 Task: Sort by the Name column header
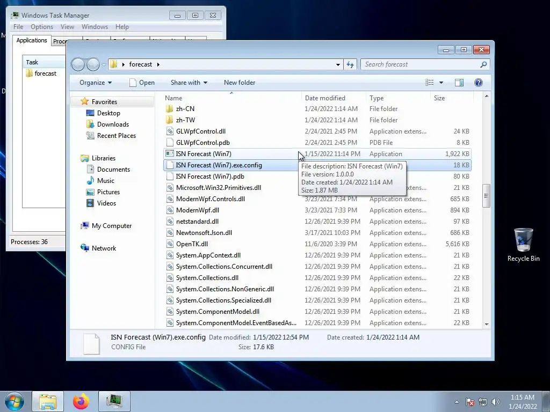pos(232,98)
